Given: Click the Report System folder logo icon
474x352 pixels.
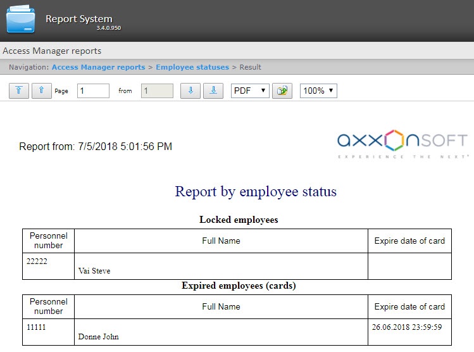Looking at the screenshot, I should (21, 20).
